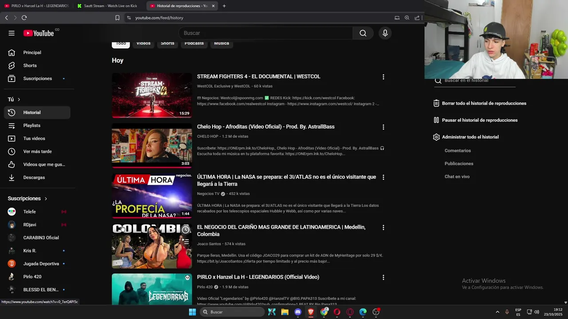568x319 pixels.
Task: Select the Videos filter chip
Action: [143, 43]
